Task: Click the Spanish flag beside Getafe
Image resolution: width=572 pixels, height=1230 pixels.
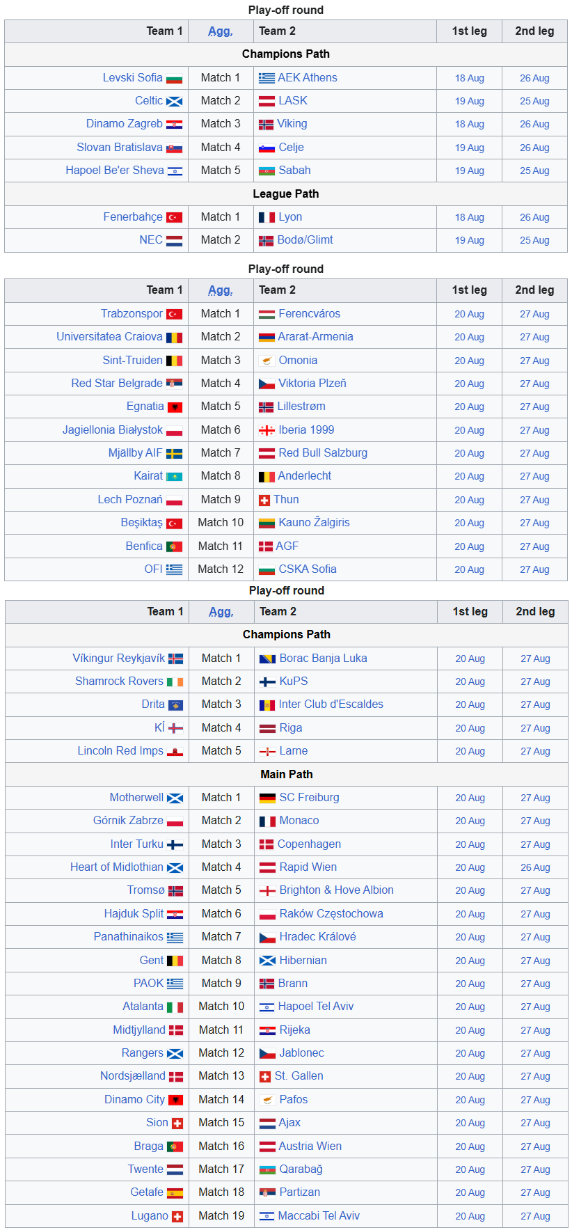Action: (x=175, y=1193)
